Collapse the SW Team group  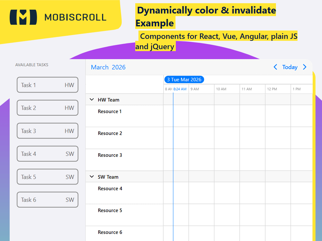(92, 177)
